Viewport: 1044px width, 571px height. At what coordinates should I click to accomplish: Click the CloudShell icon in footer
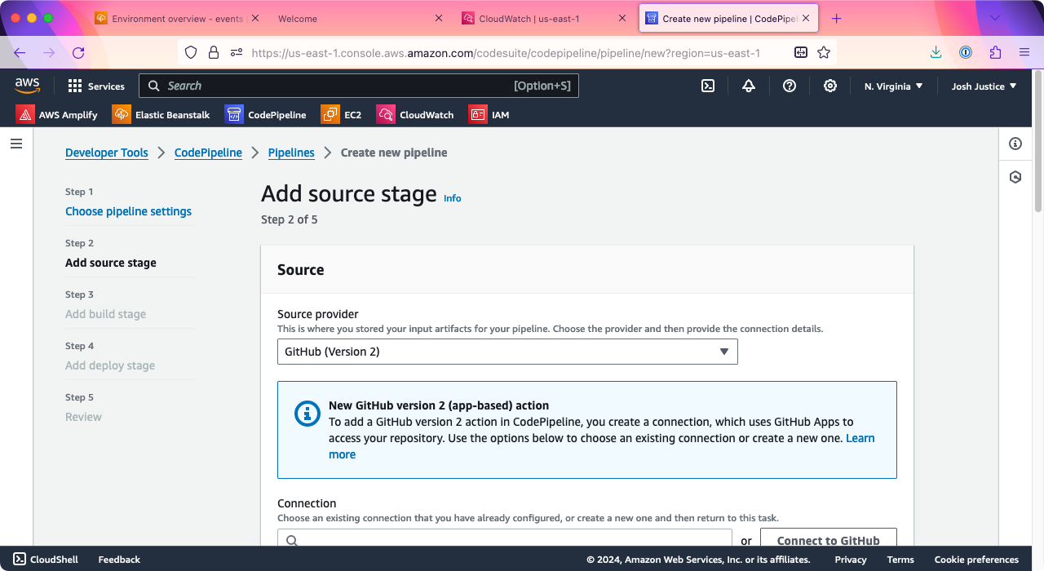tap(19, 560)
